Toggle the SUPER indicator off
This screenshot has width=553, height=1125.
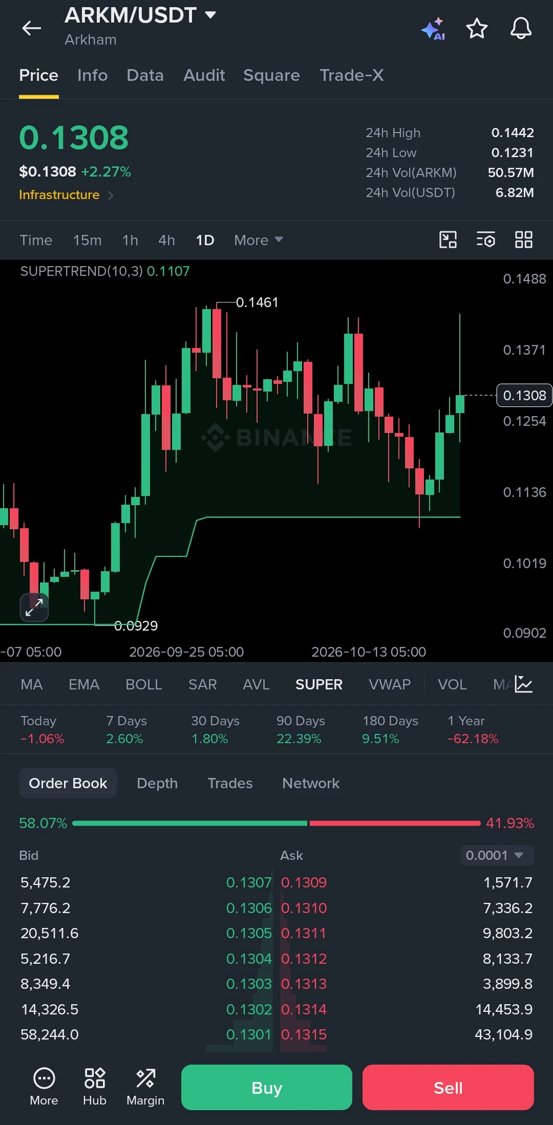point(319,684)
